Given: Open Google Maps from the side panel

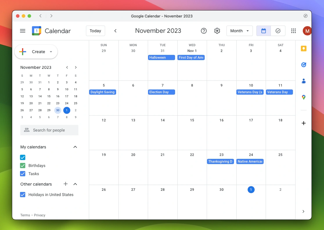Looking at the screenshot, I should point(304,97).
